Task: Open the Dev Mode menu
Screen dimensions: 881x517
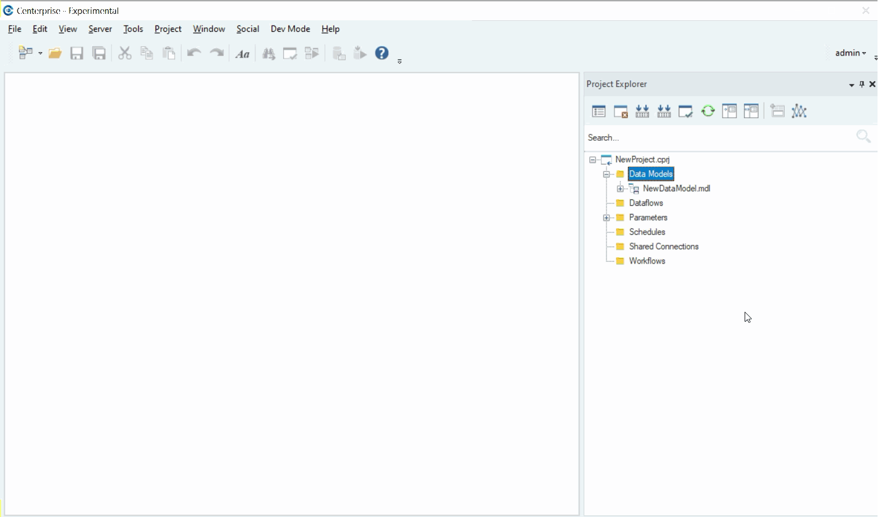Action: [x=290, y=29]
